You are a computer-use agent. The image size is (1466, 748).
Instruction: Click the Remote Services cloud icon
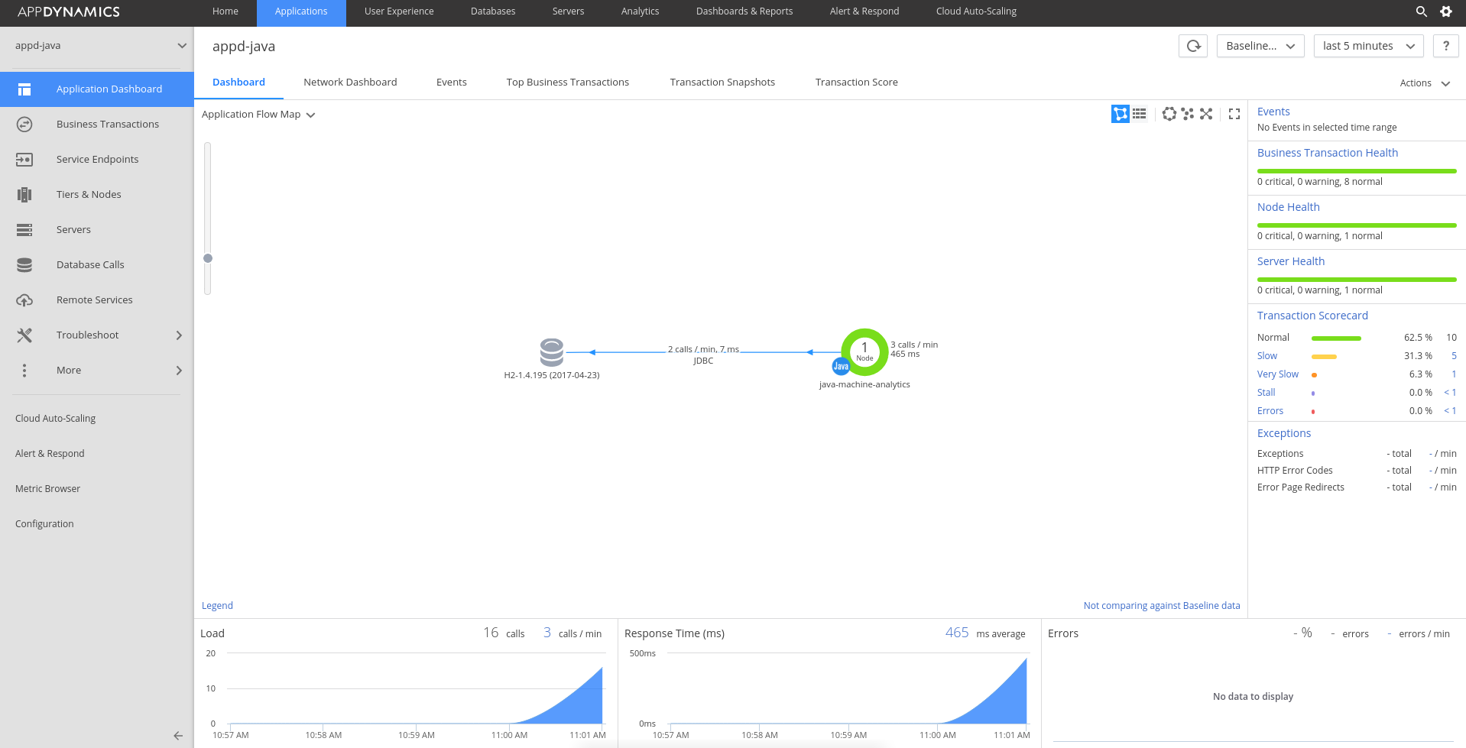pos(24,300)
